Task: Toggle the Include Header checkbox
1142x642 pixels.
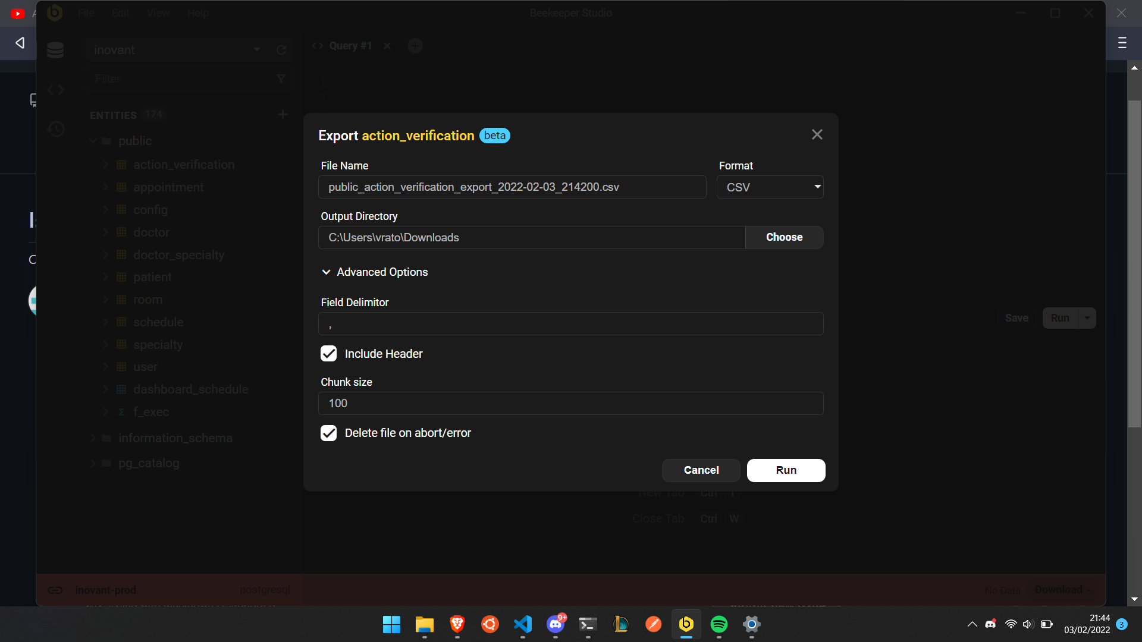Action: pyautogui.click(x=329, y=354)
